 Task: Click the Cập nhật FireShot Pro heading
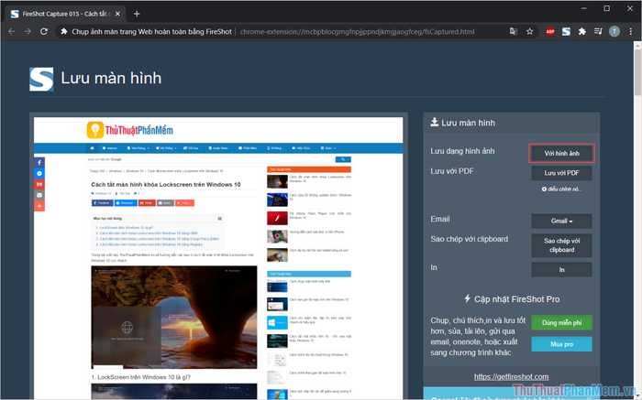pyautogui.click(x=516, y=299)
